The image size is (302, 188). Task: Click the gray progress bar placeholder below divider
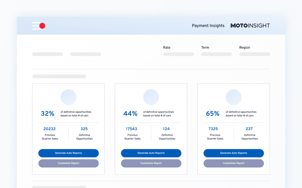point(59,76)
